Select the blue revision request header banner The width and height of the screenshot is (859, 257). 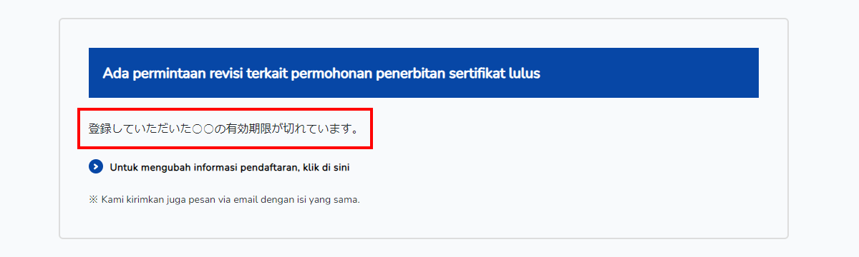(424, 73)
